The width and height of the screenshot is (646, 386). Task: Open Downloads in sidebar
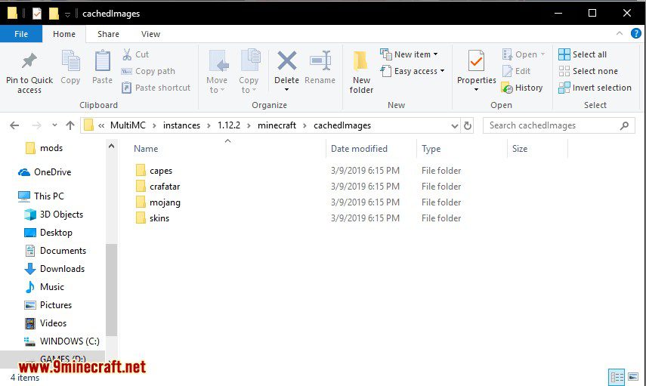(x=54, y=269)
